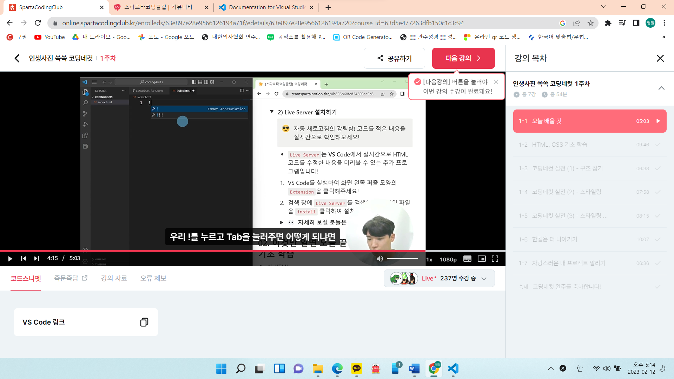The image size is (674, 379).
Task: Open lecture 1-4 코딩네컷 실전 (2)
Action: 590,192
